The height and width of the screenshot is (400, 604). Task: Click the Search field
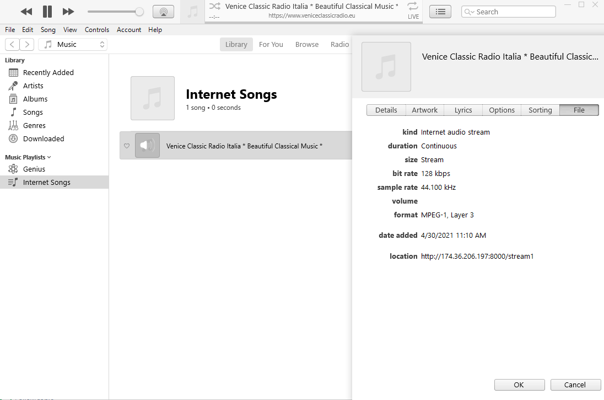pyautogui.click(x=509, y=12)
